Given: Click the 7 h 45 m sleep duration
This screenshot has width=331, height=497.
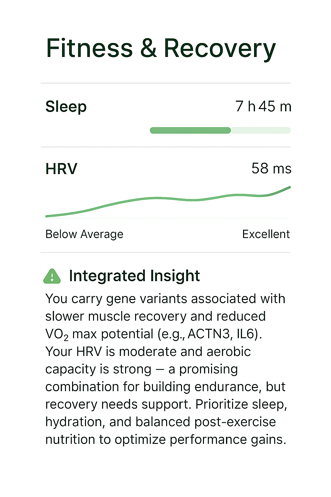Looking at the screenshot, I should pos(263,106).
